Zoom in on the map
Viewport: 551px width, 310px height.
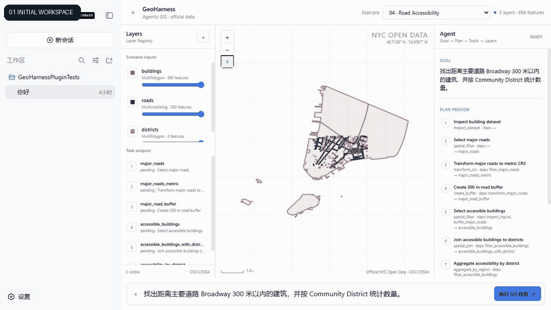pos(227,38)
